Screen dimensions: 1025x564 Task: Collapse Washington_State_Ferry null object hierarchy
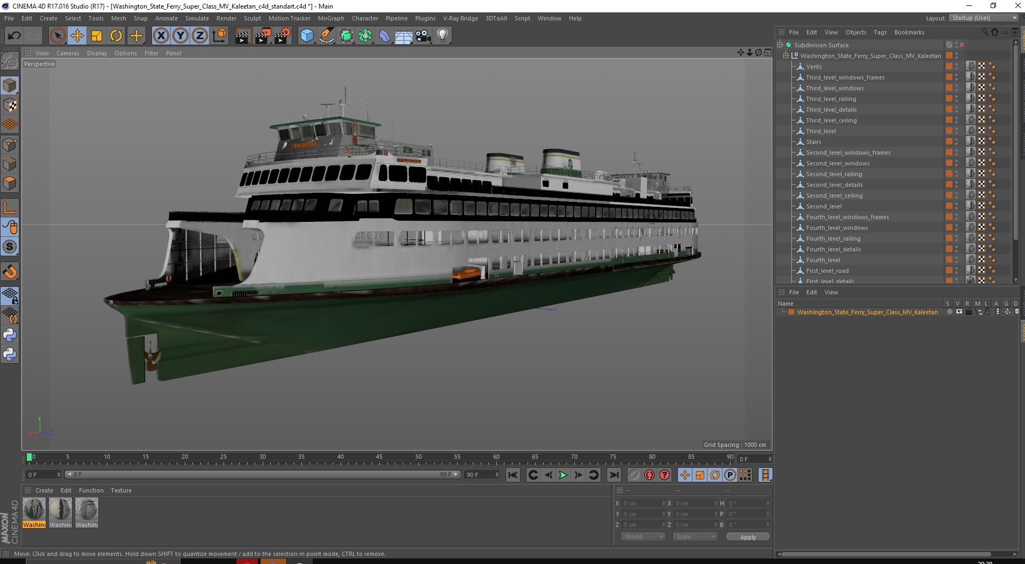point(786,55)
